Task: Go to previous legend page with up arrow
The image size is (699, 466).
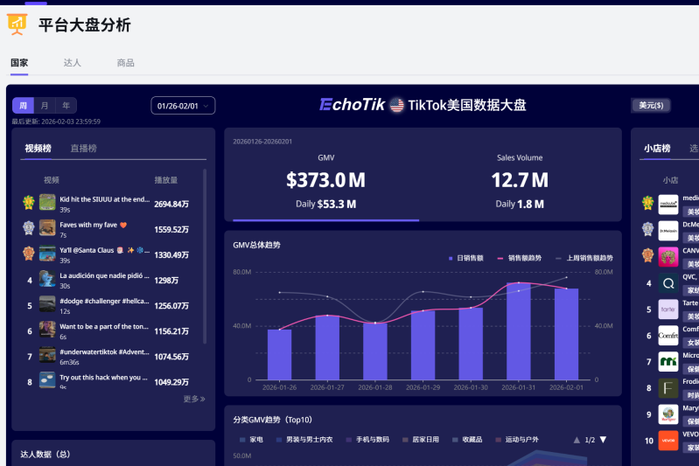Action: tap(577, 440)
